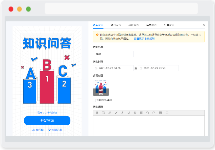Toggle bold in the rules editor
The height and width of the screenshot is (150, 215).
point(97,113)
